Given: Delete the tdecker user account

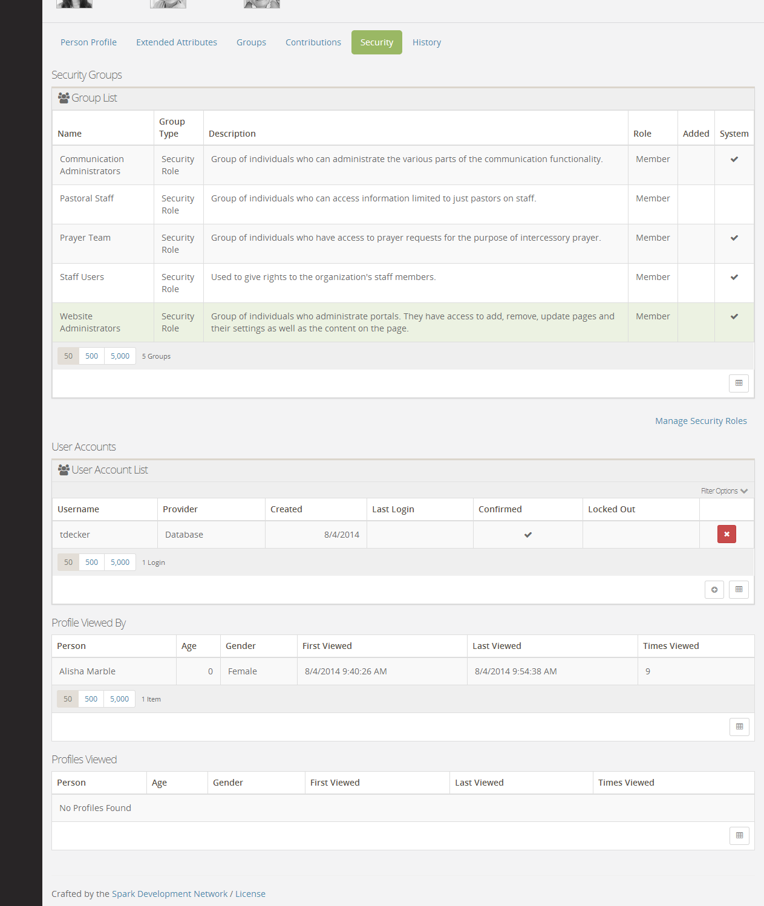Looking at the screenshot, I should coord(726,534).
